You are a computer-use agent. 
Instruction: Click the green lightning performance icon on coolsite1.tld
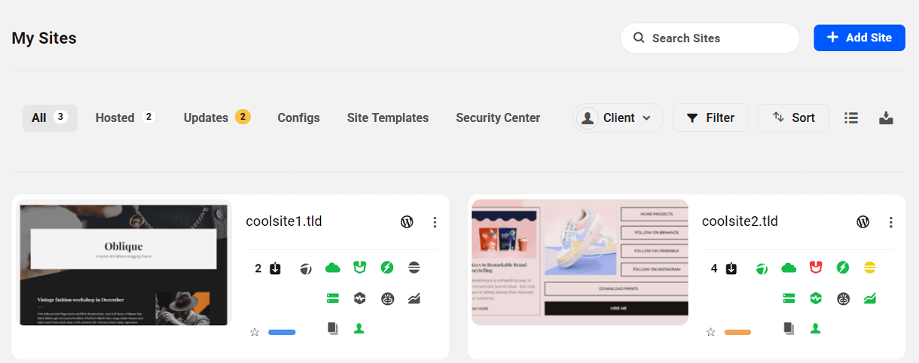point(387,268)
